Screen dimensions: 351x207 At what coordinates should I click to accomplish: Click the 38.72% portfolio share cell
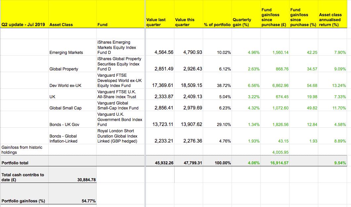(224, 86)
